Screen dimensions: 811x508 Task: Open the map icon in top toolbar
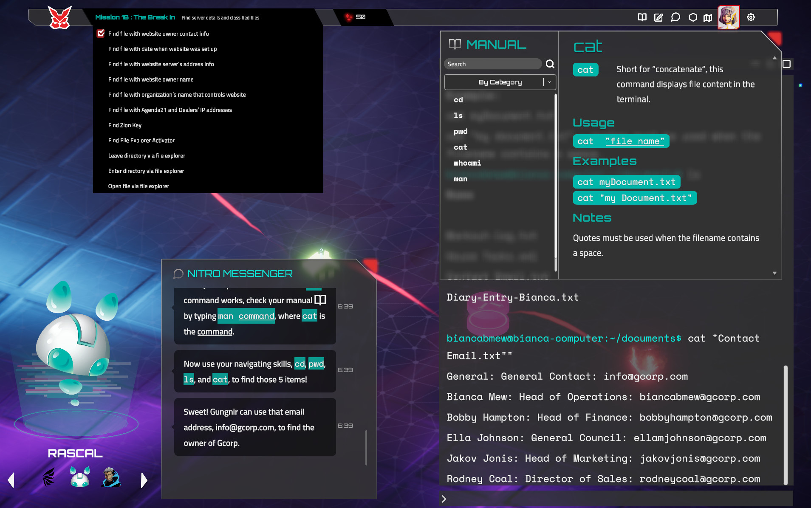(708, 17)
